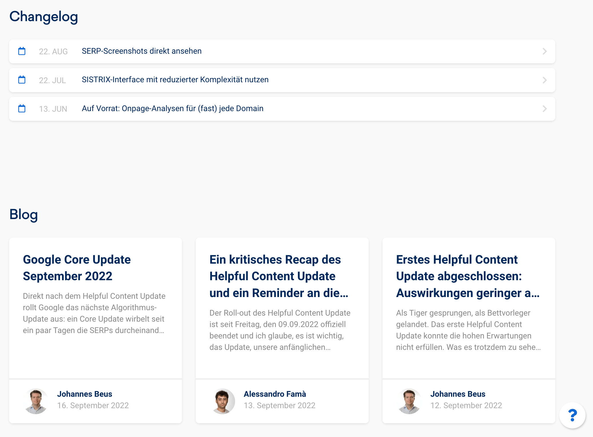
Task: Click Alessandro Famà's profile photo
Action: [223, 401]
